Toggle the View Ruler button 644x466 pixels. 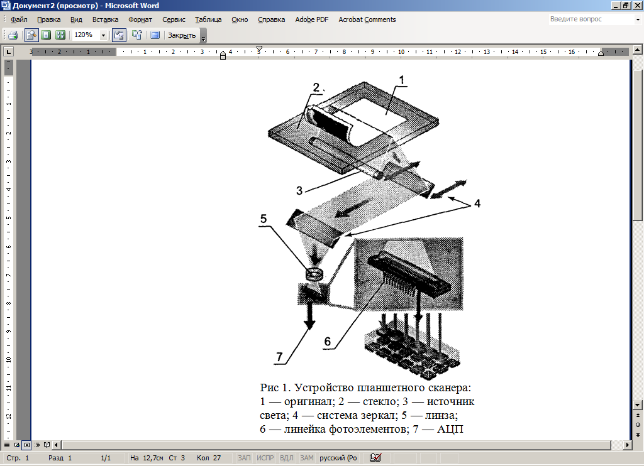click(119, 35)
